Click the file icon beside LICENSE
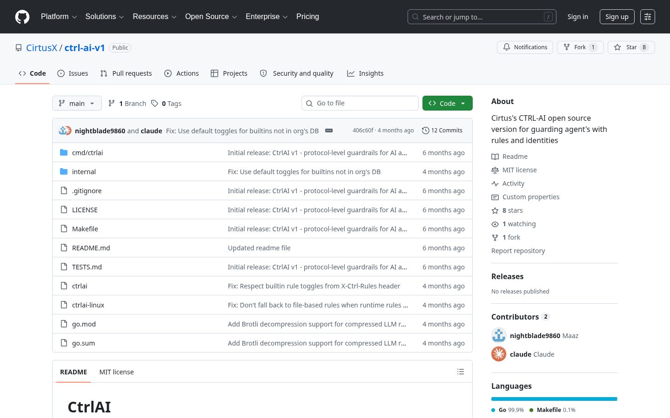 click(x=64, y=210)
